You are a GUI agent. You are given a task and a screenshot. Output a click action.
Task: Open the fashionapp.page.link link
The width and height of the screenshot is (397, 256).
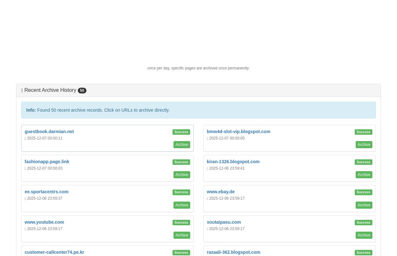pos(47,162)
